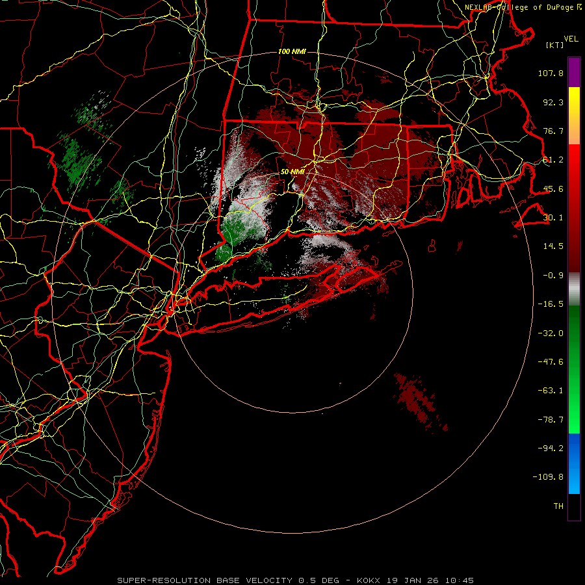Pick the black TH segment of scale
This screenshot has height=585, width=585.
(574, 507)
